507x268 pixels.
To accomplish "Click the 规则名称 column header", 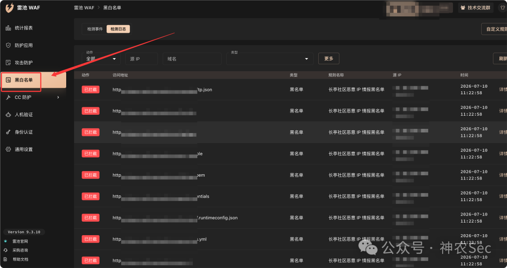I will click(336, 75).
